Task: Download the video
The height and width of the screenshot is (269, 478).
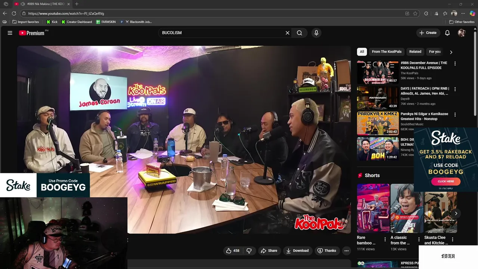Action: (x=297, y=251)
